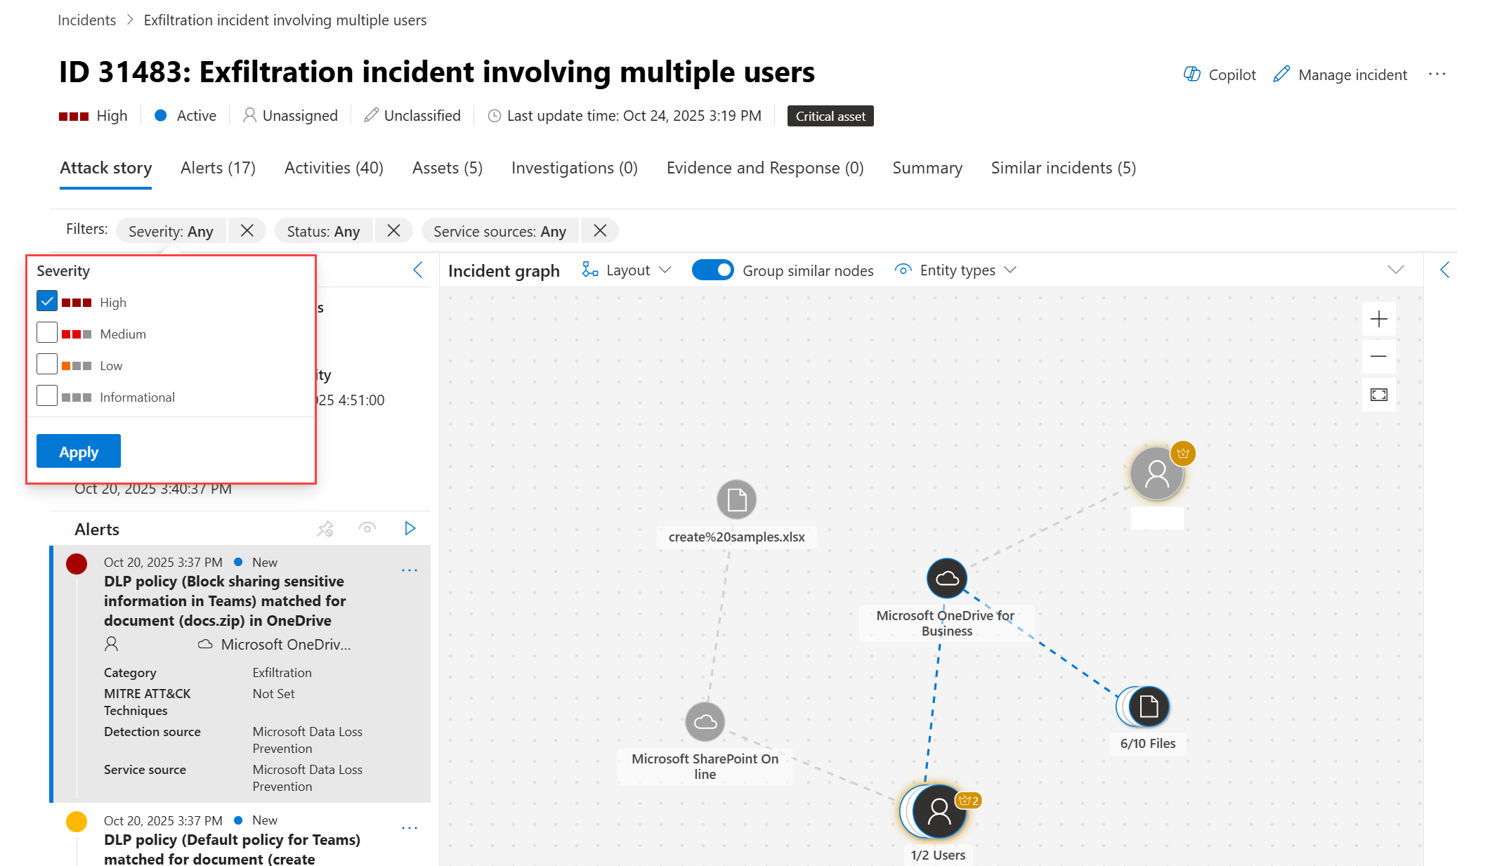Screen dimensions: 1502x866
Task: Open Copilot from the incident header
Action: [x=1220, y=74]
